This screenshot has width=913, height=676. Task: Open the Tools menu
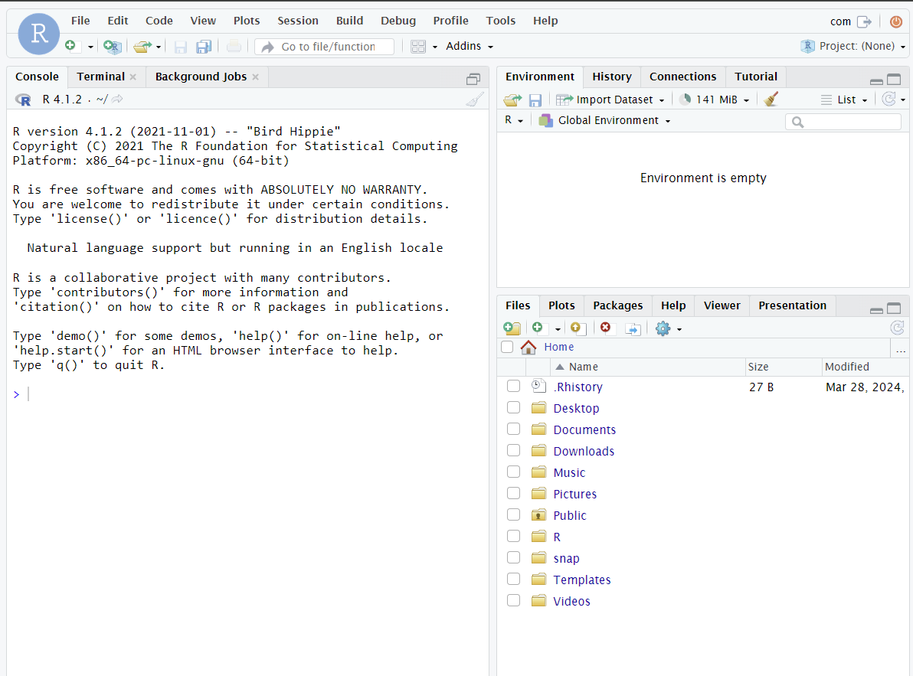click(501, 21)
